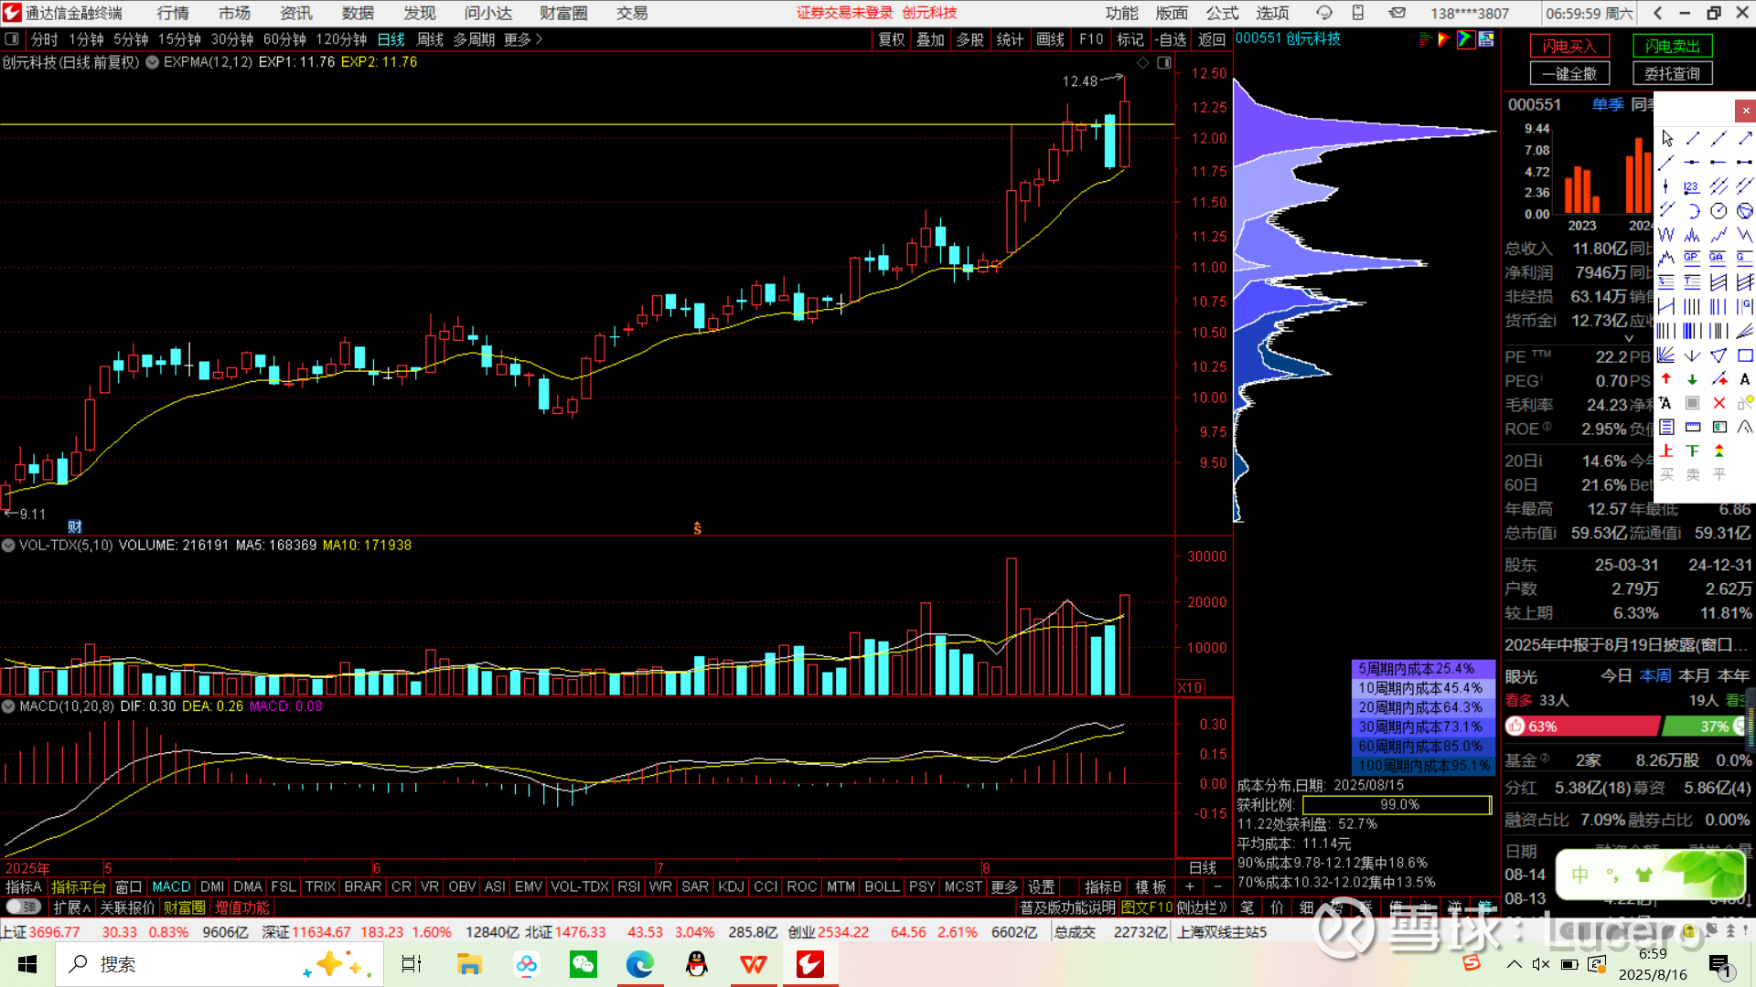The width and height of the screenshot is (1756, 987).
Task: Select the BOLL indicator tab
Action: 882,886
